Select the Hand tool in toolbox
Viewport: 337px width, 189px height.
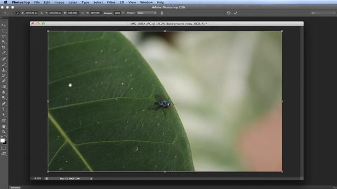[x=4, y=126]
